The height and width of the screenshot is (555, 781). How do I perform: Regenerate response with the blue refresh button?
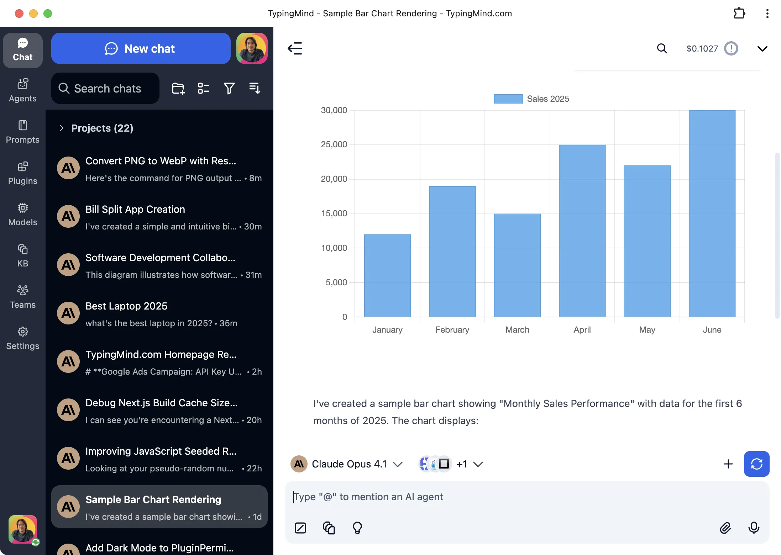(756, 464)
